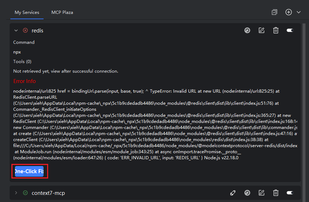
Task: Open the dropdown arrow beside the plus icon
Action: pos(299,12)
